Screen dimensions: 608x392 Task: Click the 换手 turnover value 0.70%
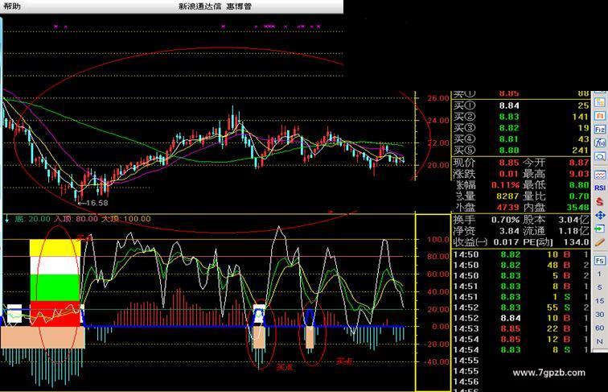click(x=505, y=220)
